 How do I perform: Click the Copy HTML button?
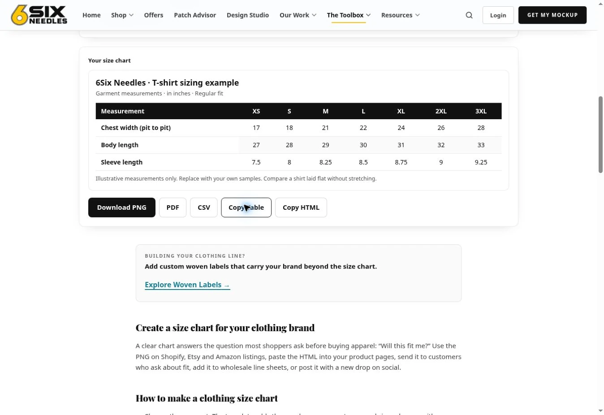(x=301, y=207)
